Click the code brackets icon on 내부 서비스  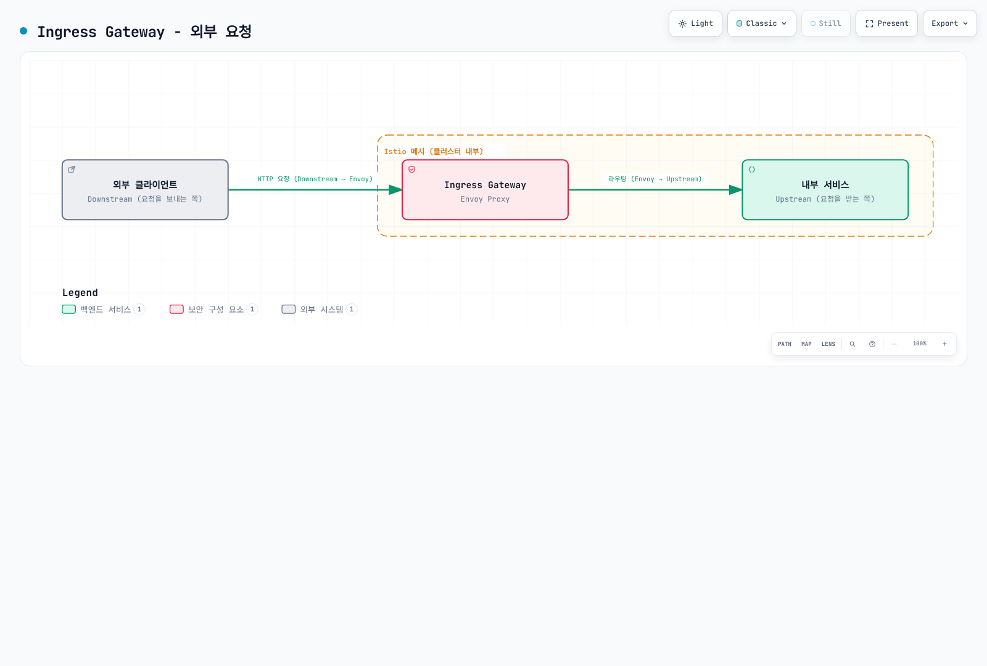752,170
